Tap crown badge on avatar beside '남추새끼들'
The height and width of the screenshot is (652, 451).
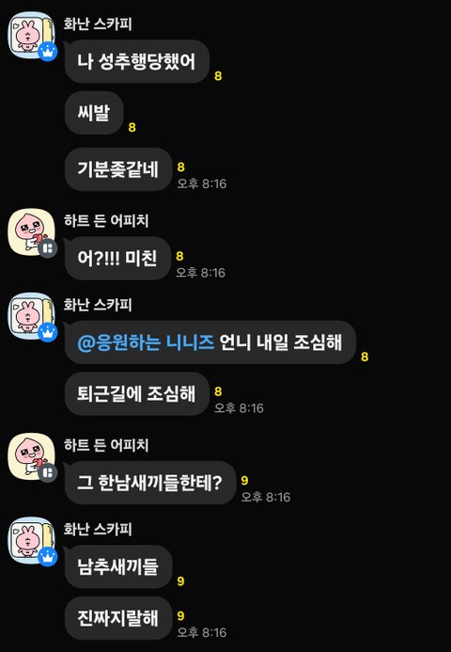click(48, 557)
